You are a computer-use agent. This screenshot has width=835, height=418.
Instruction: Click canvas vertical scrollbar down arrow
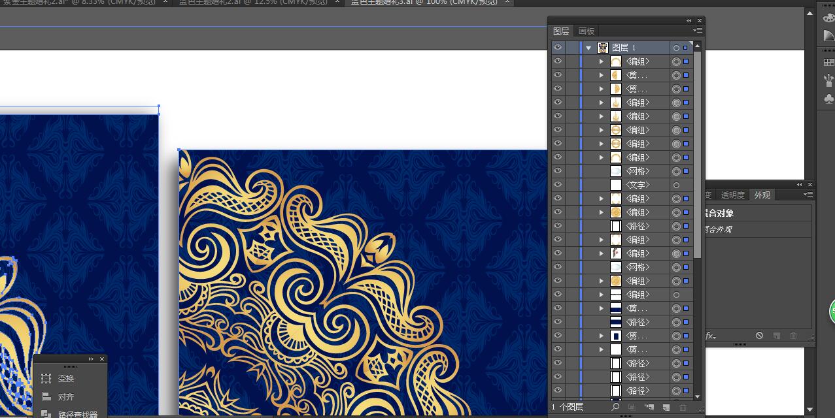pos(809,410)
